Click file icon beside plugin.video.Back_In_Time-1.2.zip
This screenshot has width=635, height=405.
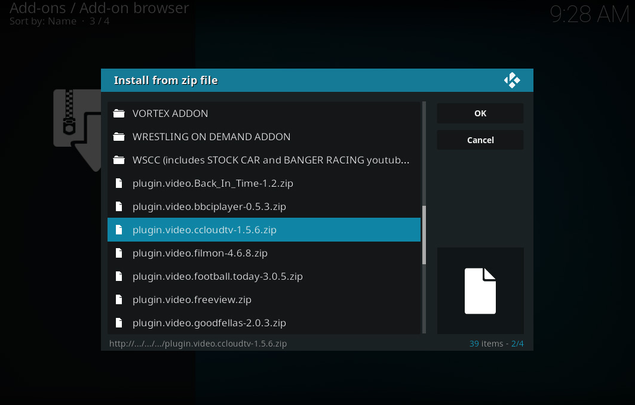coord(119,184)
